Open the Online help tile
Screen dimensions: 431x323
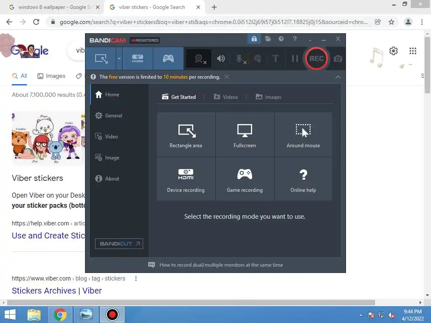coord(303,179)
